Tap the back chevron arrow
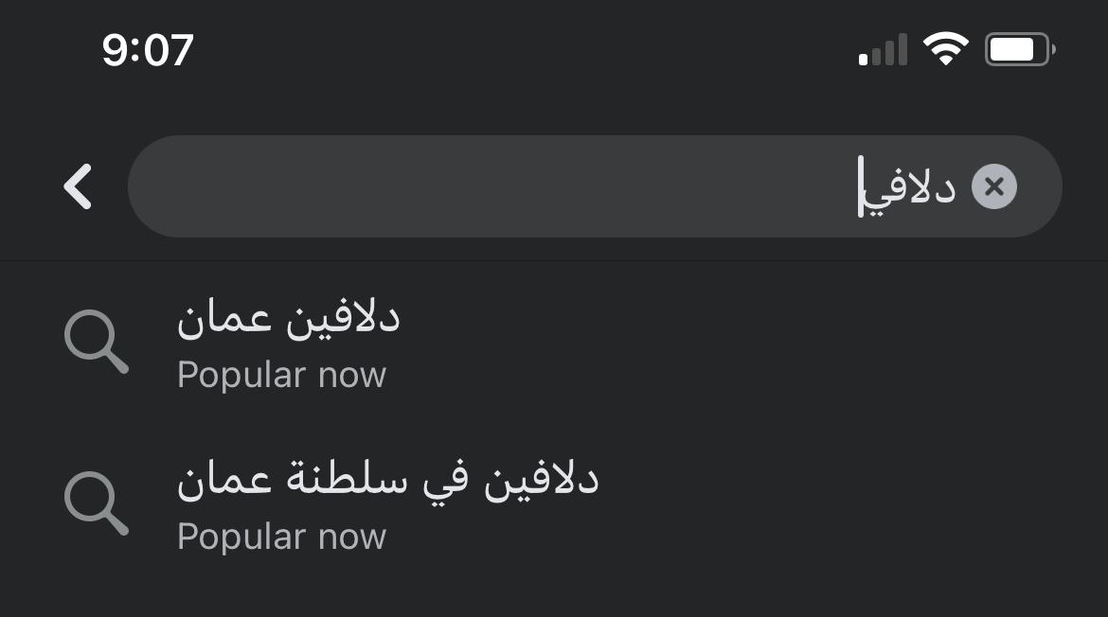The image size is (1108, 617). (78, 186)
